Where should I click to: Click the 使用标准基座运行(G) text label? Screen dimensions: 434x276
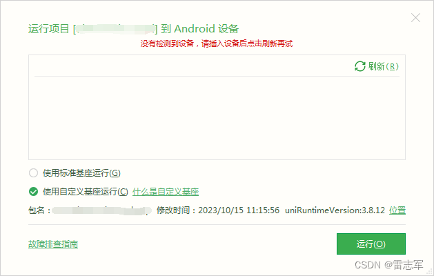click(81, 173)
